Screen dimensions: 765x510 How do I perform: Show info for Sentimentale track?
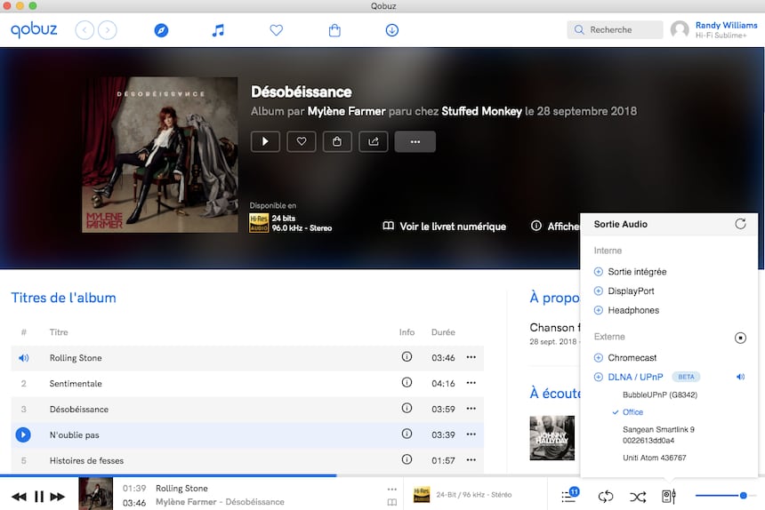point(407,383)
